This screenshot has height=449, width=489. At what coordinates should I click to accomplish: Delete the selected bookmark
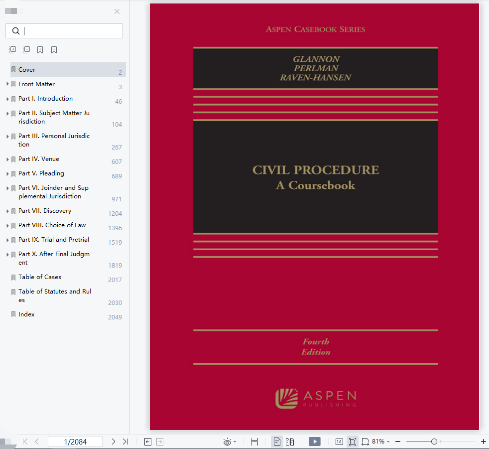pos(54,50)
